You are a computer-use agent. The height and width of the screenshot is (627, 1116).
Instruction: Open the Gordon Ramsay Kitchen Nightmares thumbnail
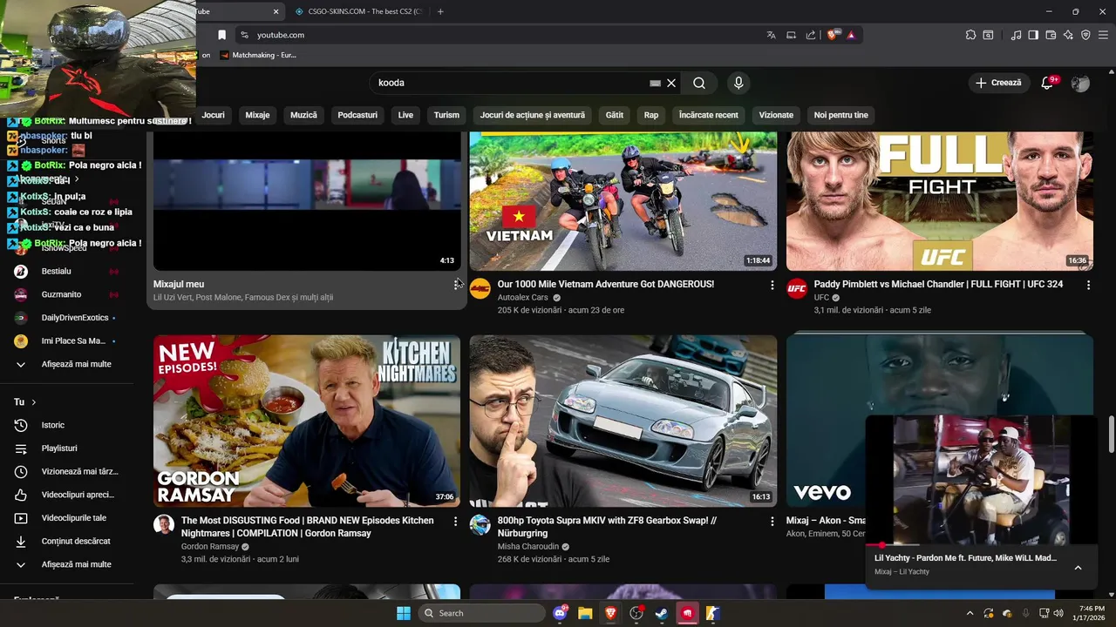click(x=307, y=421)
